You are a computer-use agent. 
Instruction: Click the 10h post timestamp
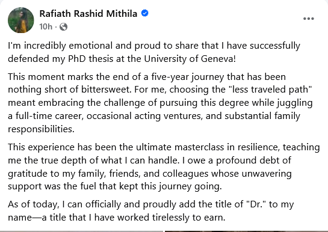coord(46,26)
